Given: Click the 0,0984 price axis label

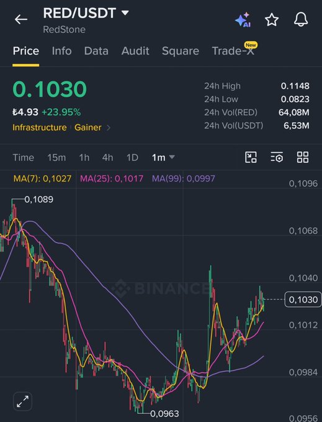Looking at the screenshot, I should (303, 372).
